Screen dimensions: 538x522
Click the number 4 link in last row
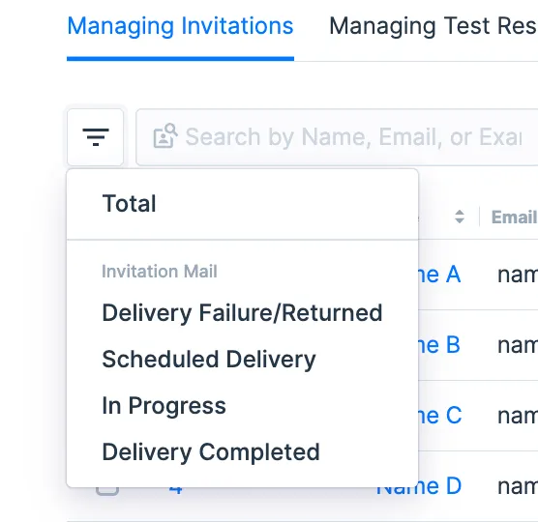(175, 491)
